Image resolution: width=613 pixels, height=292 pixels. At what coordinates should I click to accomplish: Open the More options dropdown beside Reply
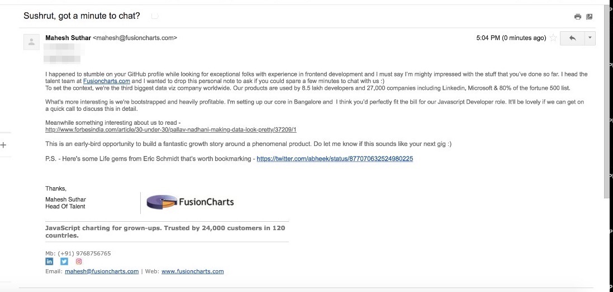(x=590, y=38)
